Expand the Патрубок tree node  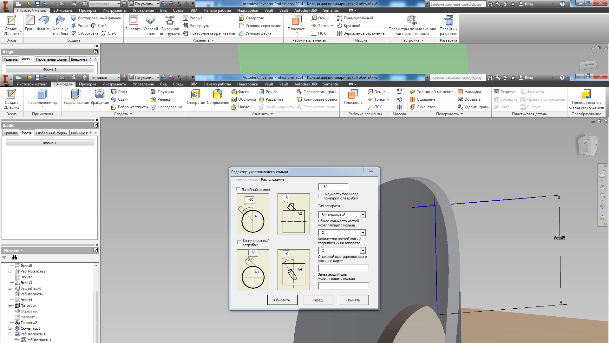click(x=10, y=306)
